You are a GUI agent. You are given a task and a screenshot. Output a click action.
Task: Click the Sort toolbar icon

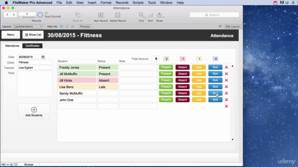pos(150,15)
